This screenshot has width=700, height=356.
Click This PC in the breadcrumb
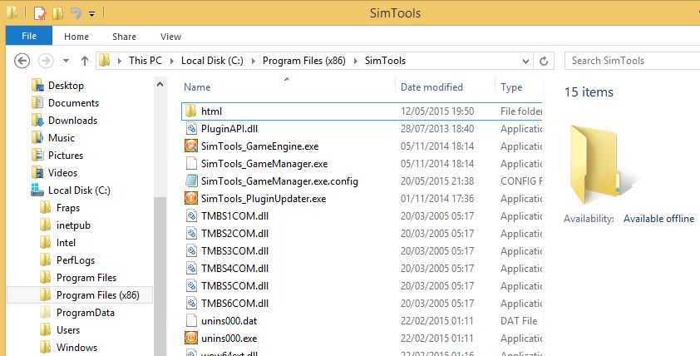coord(145,61)
